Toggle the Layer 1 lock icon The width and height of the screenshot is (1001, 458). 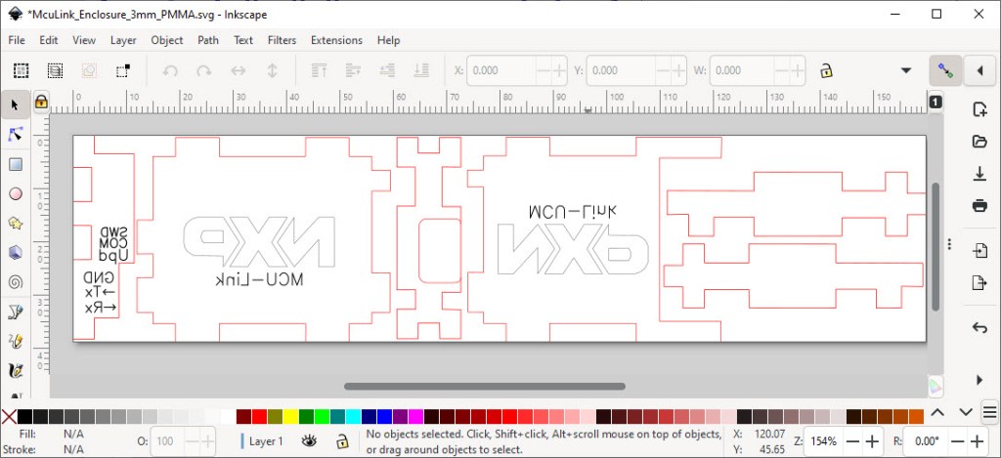coord(342,441)
